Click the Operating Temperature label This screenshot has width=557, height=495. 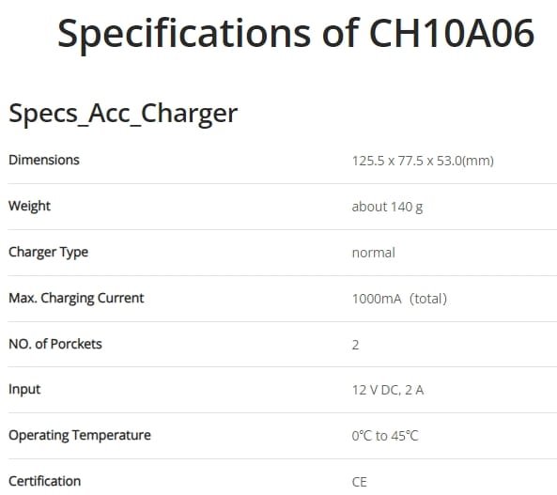80,436
